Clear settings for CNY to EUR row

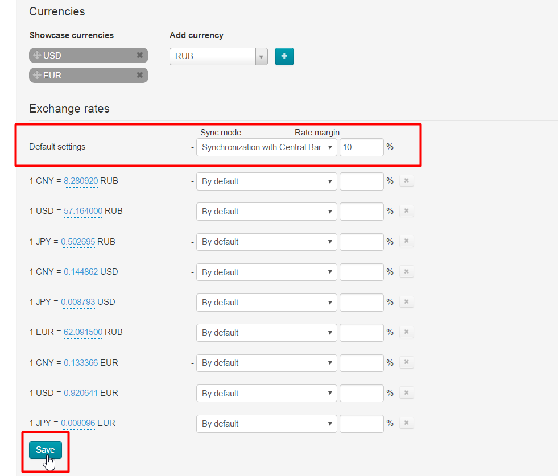click(x=406, y=362)
